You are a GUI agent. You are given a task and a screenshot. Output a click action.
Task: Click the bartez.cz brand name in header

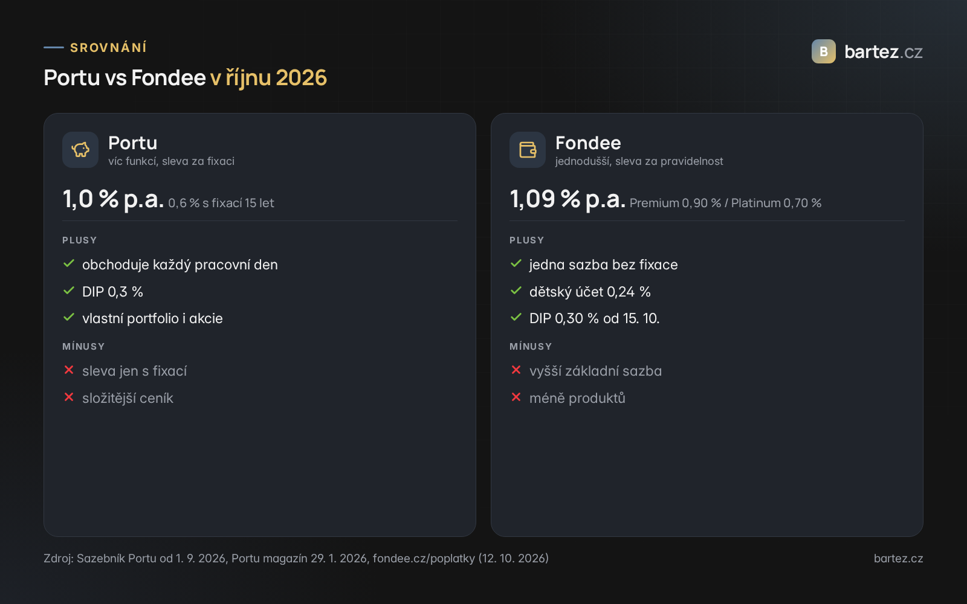pos(883,52)
